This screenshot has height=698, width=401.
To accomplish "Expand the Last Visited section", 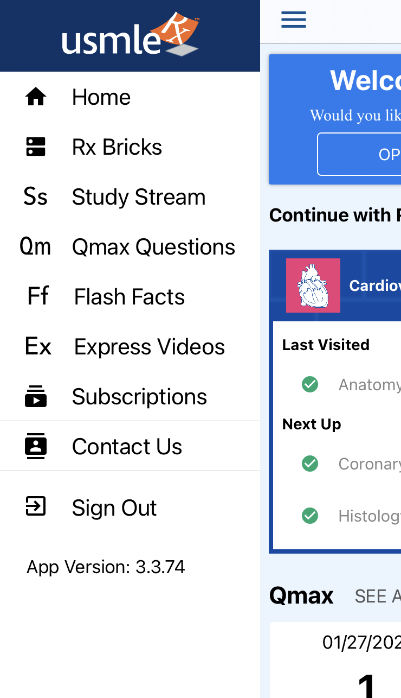I will [x=325, y=345].
